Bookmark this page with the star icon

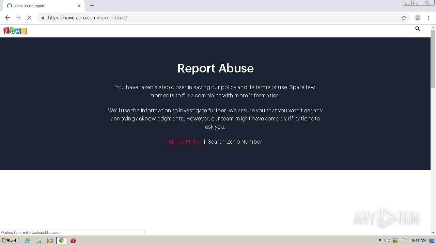point(404,18)
